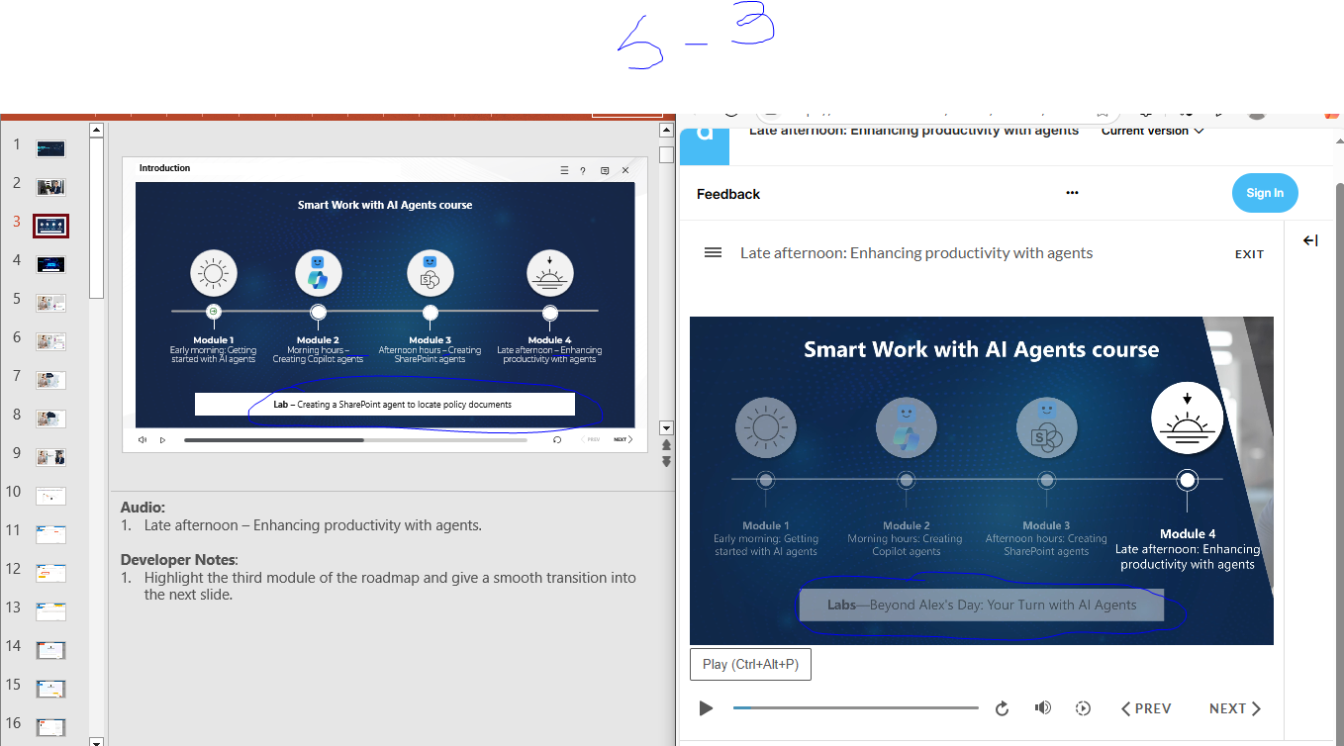Screen dimensions: 1344x746
Task: Click the Feedback link
Action: (728, 194)
